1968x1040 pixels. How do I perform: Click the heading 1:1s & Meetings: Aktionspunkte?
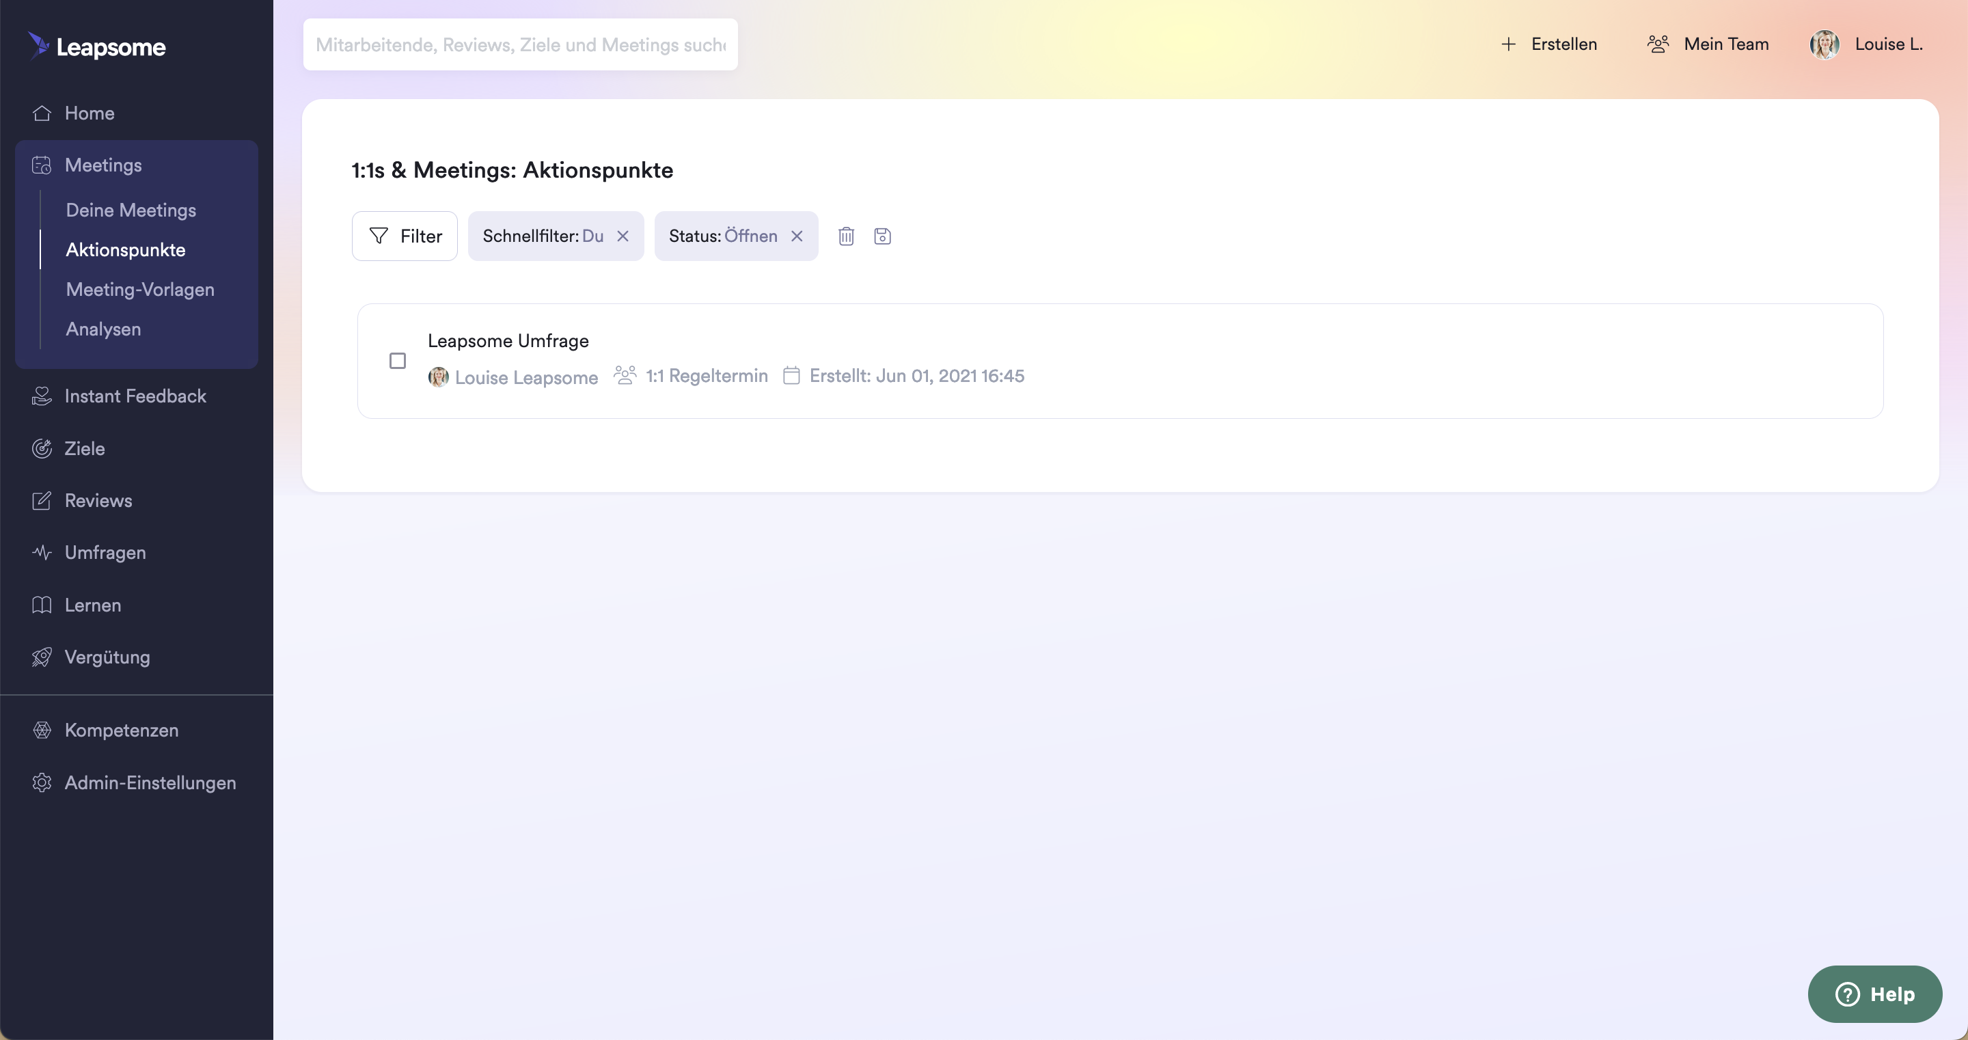coord(512,169)
